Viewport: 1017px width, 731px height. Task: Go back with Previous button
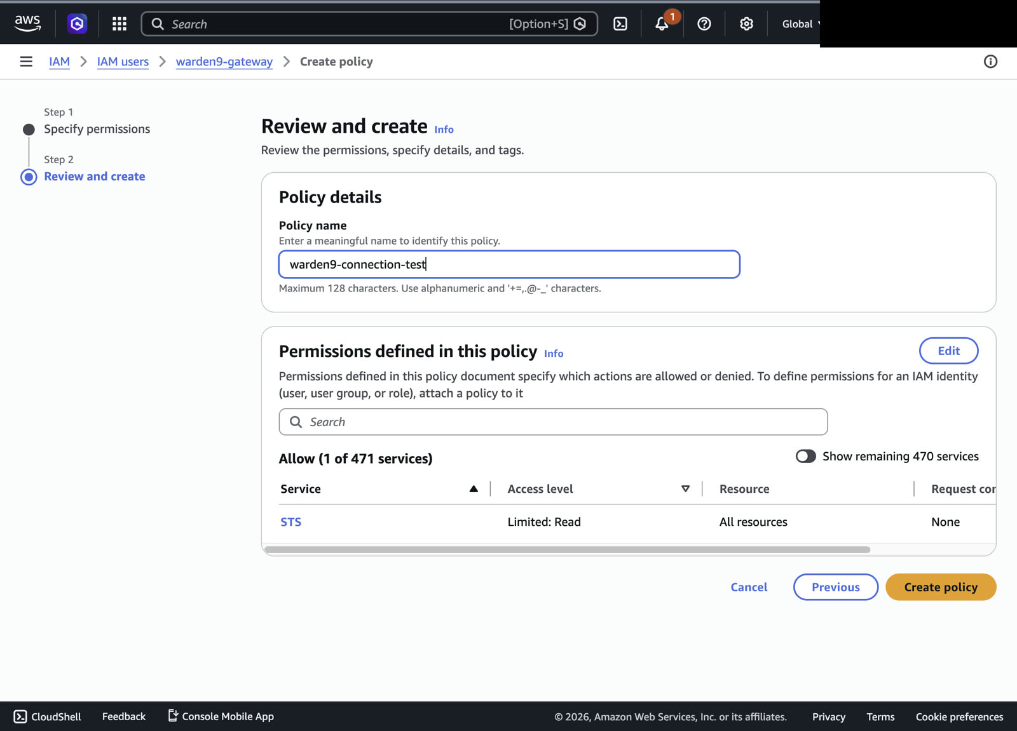[836, 587]
